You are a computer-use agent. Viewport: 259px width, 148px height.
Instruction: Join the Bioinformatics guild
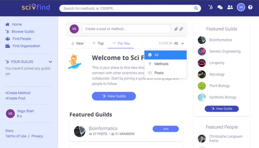coord(166,129)
